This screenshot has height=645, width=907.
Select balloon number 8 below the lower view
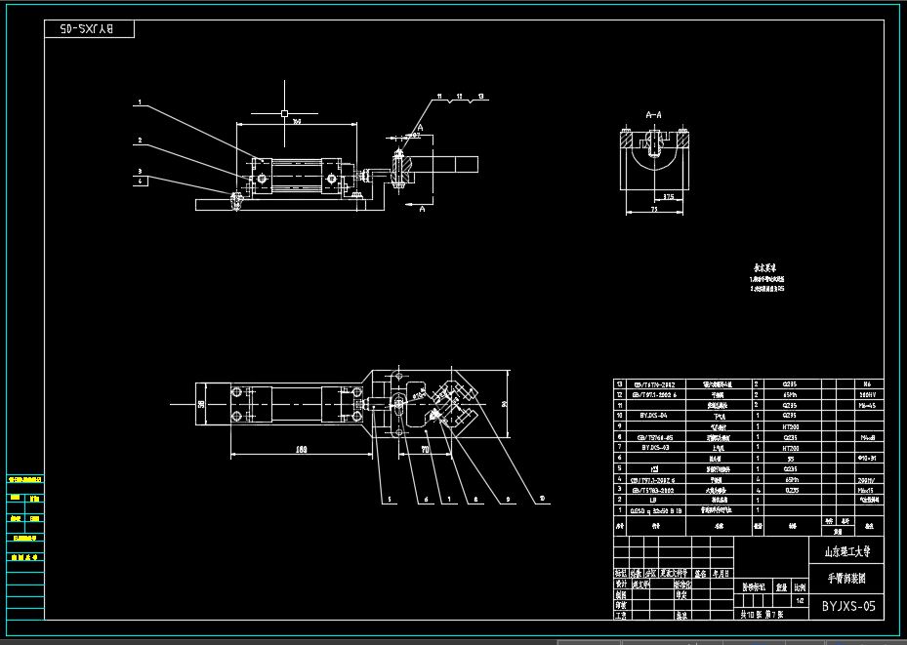coord(476,500)
